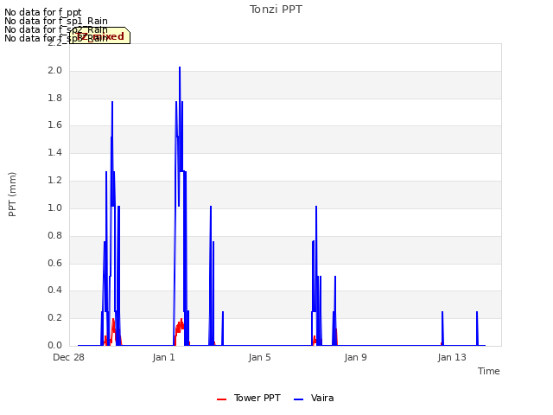The image size is (553, 415).
Task: Click the 0.8 y-axis tick label
Action: pos(54,235)
